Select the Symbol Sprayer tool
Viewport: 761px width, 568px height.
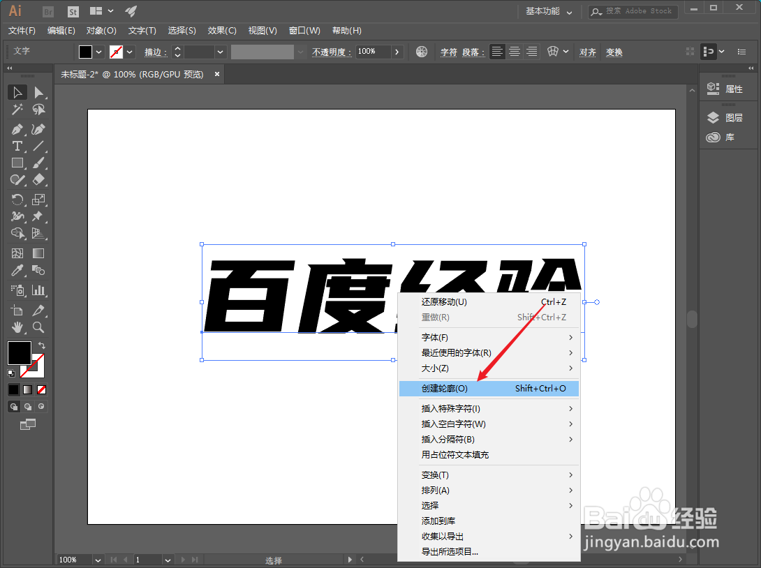click(17, 290)
